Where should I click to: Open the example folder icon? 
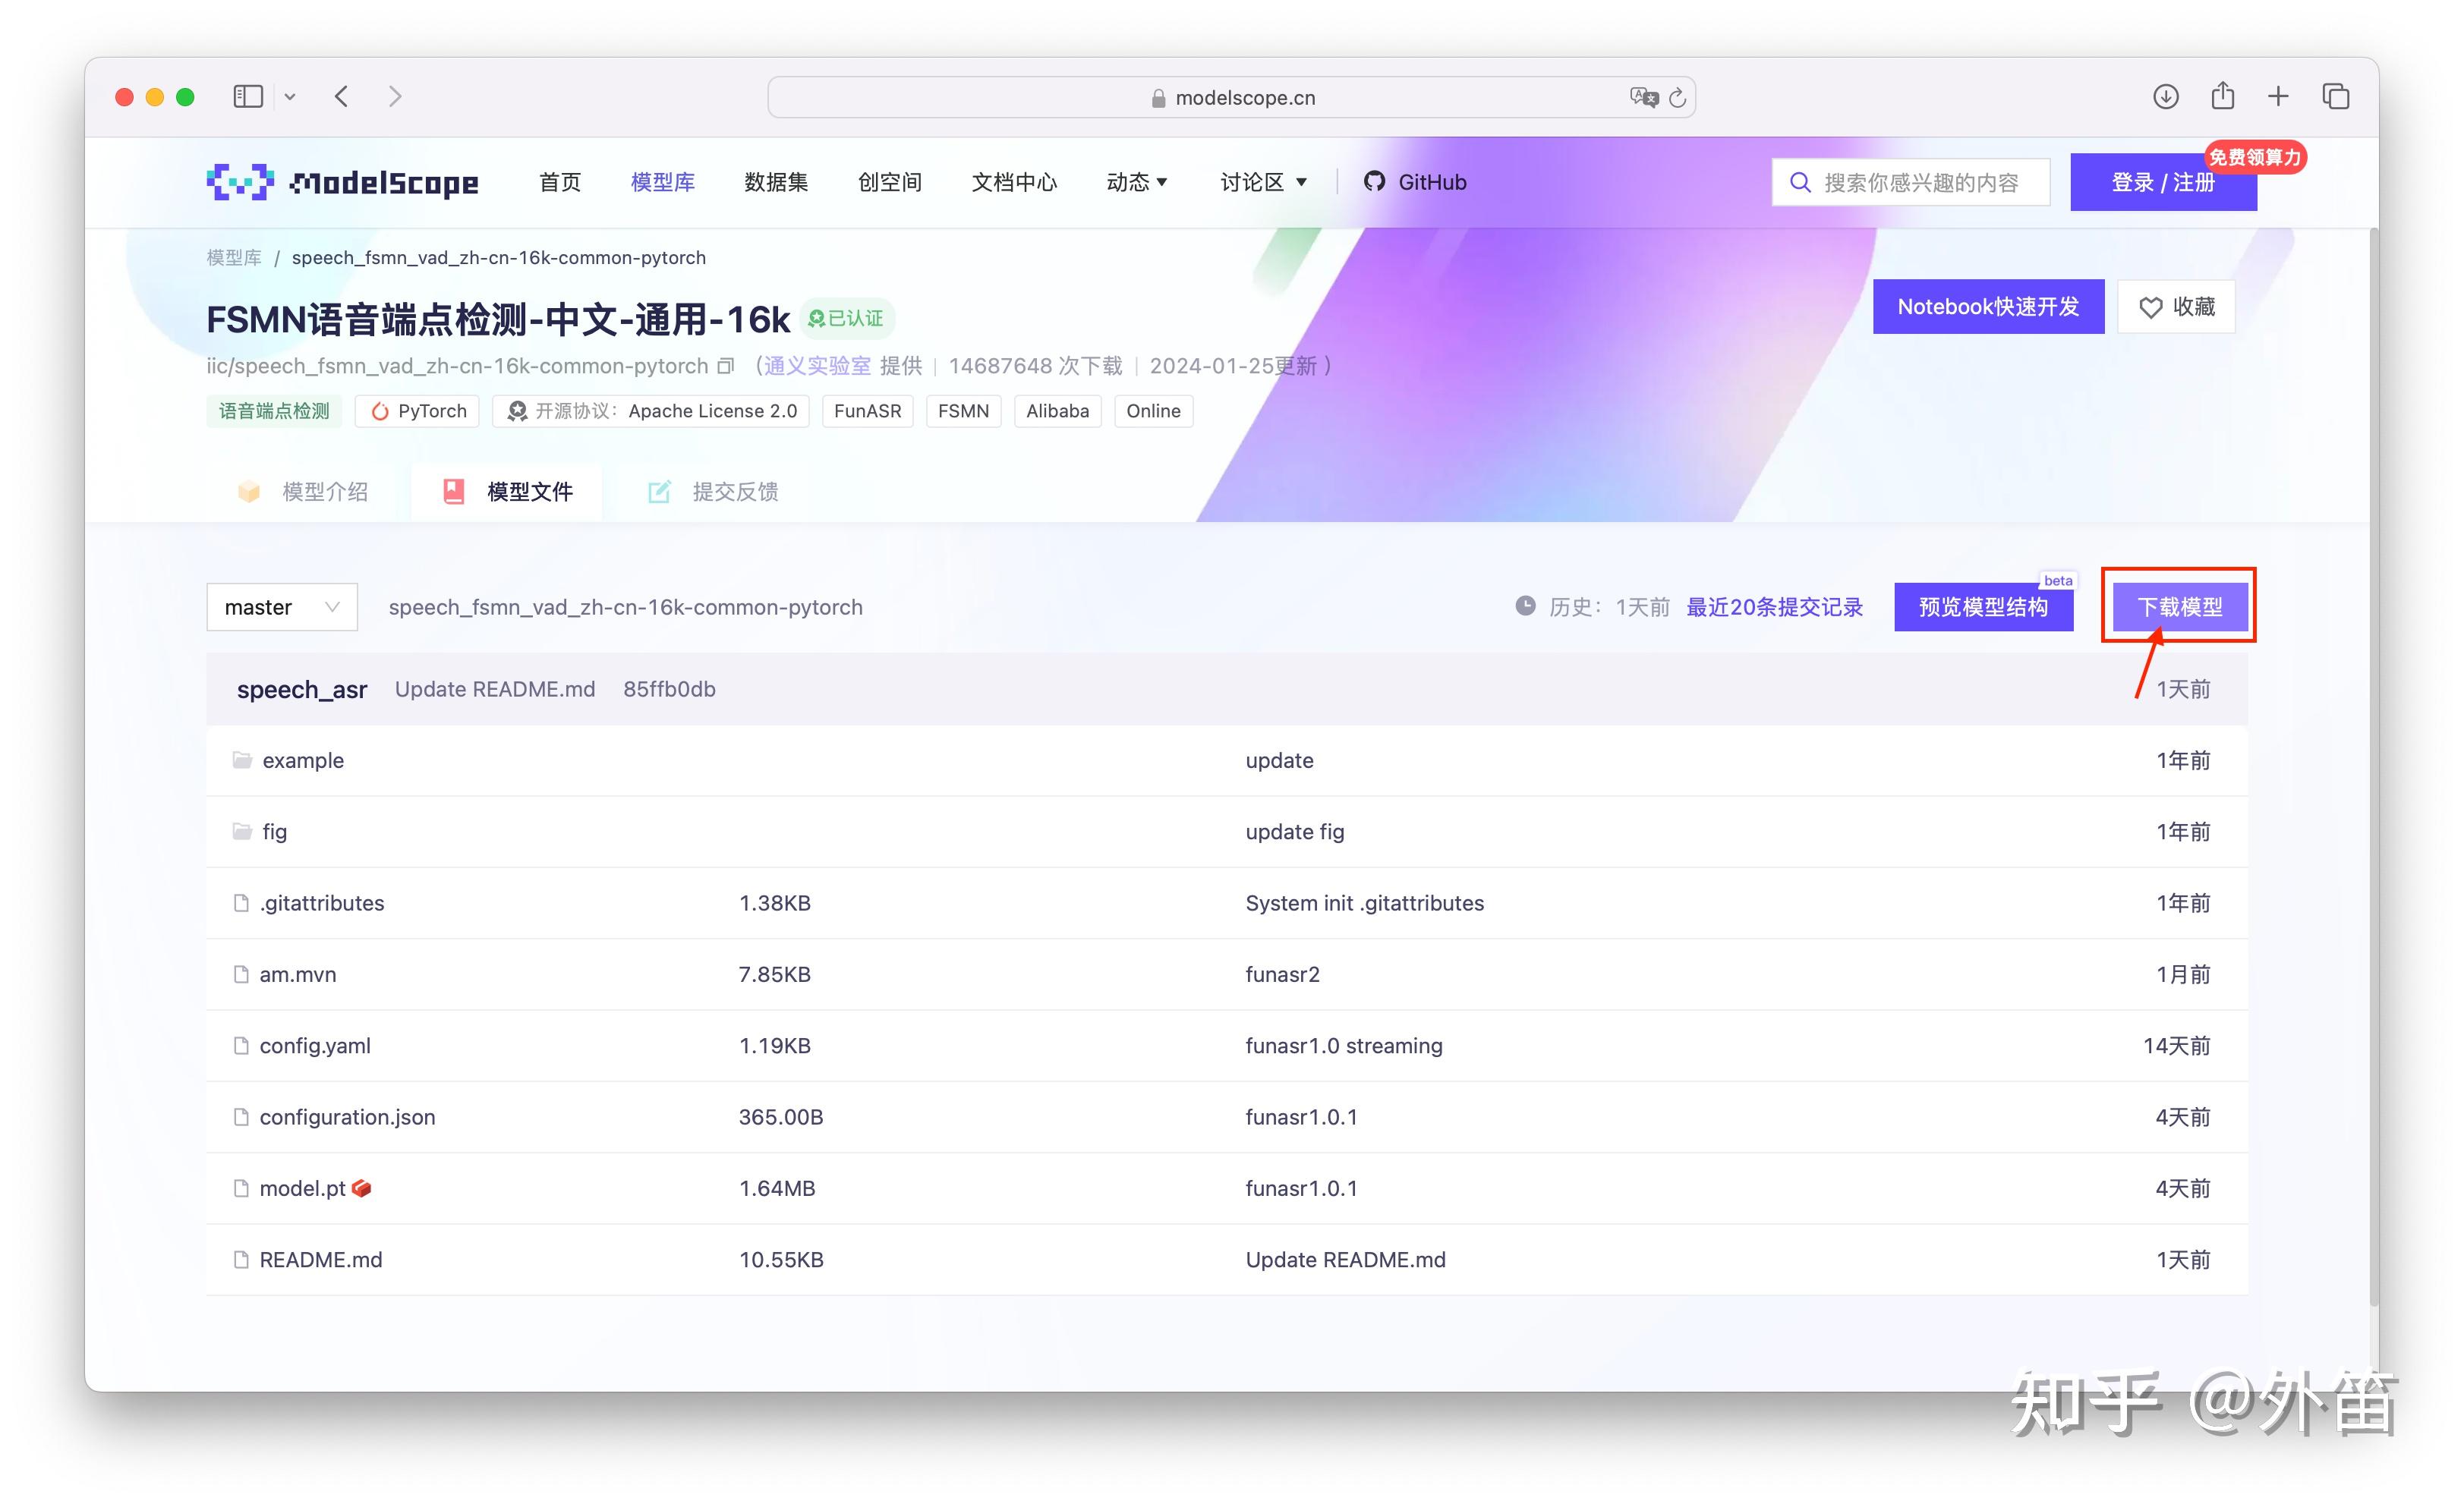click(x=242, y=760)
